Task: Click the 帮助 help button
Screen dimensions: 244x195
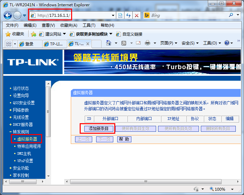Action: point(124,139)
